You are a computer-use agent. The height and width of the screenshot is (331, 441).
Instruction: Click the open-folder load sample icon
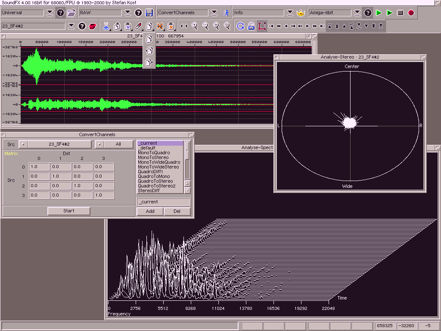click(x=71, y=13)
